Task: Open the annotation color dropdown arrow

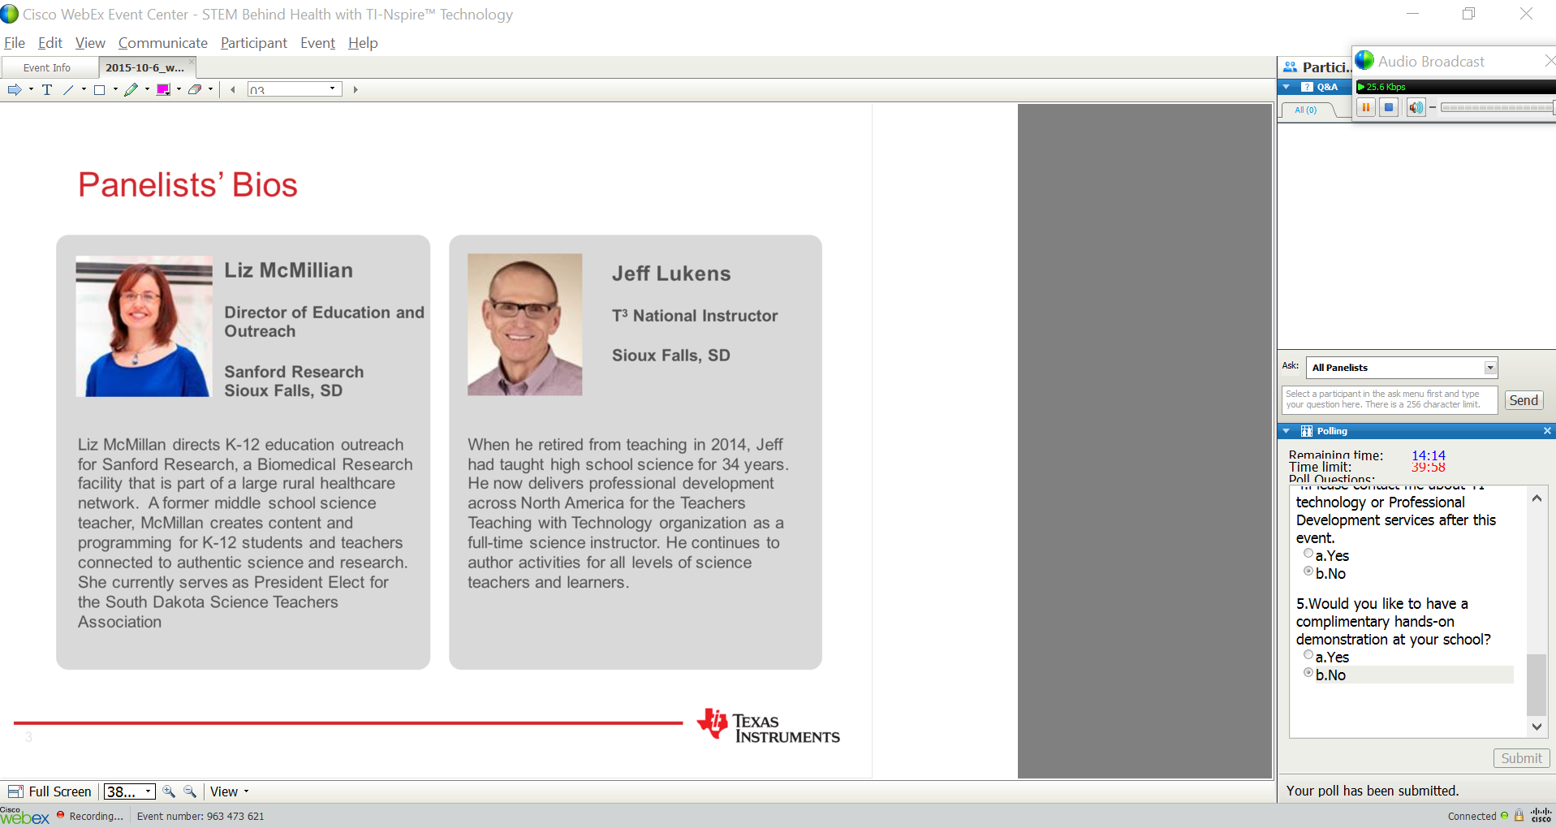Action: (x=179, y=89)
